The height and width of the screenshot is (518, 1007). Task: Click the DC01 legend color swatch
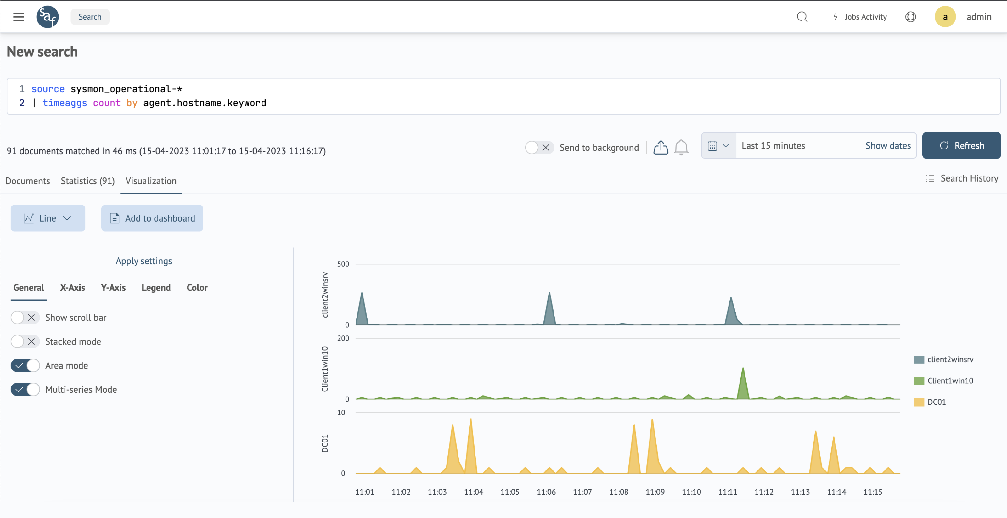click(918, 402)
